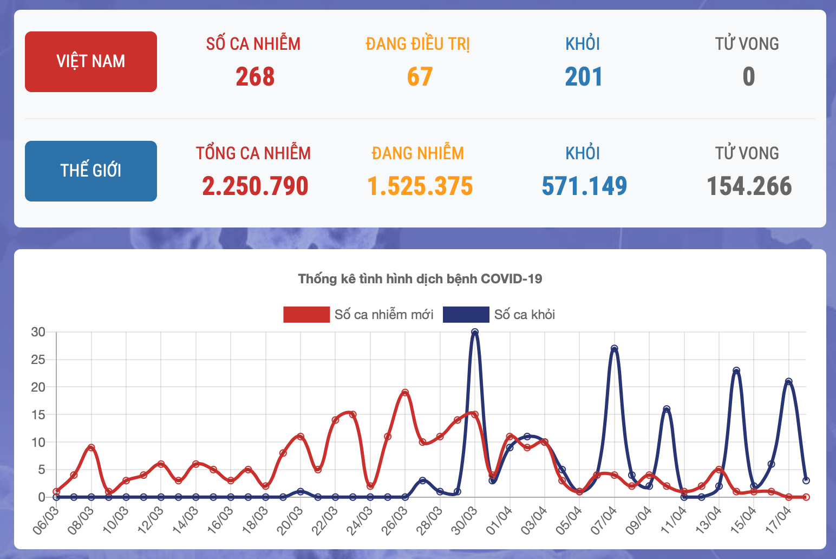Screen dimensions: 836x559
Task: Click the world total cases 2.250.790
Action: (x=254, y=186)
